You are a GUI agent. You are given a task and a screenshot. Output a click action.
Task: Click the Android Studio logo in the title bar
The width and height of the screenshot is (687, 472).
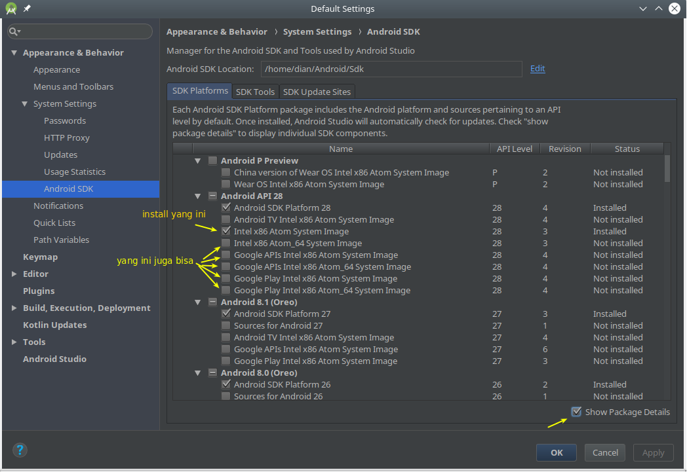[10, 9]
